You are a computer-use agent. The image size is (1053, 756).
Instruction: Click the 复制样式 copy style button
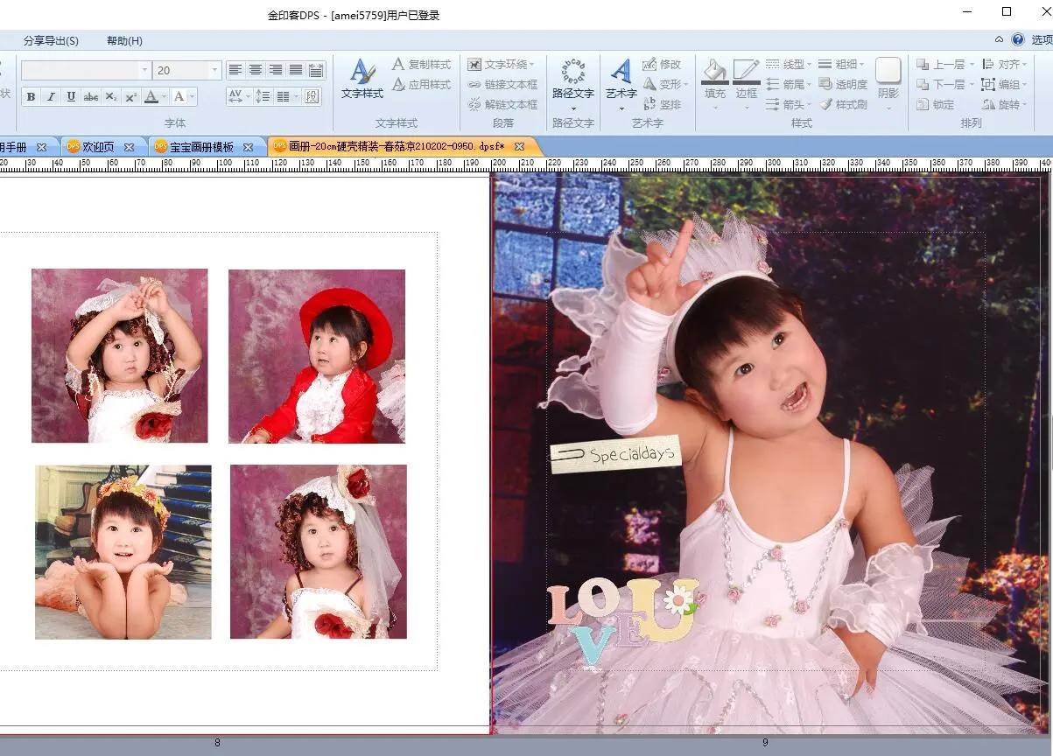pos(421,64)
